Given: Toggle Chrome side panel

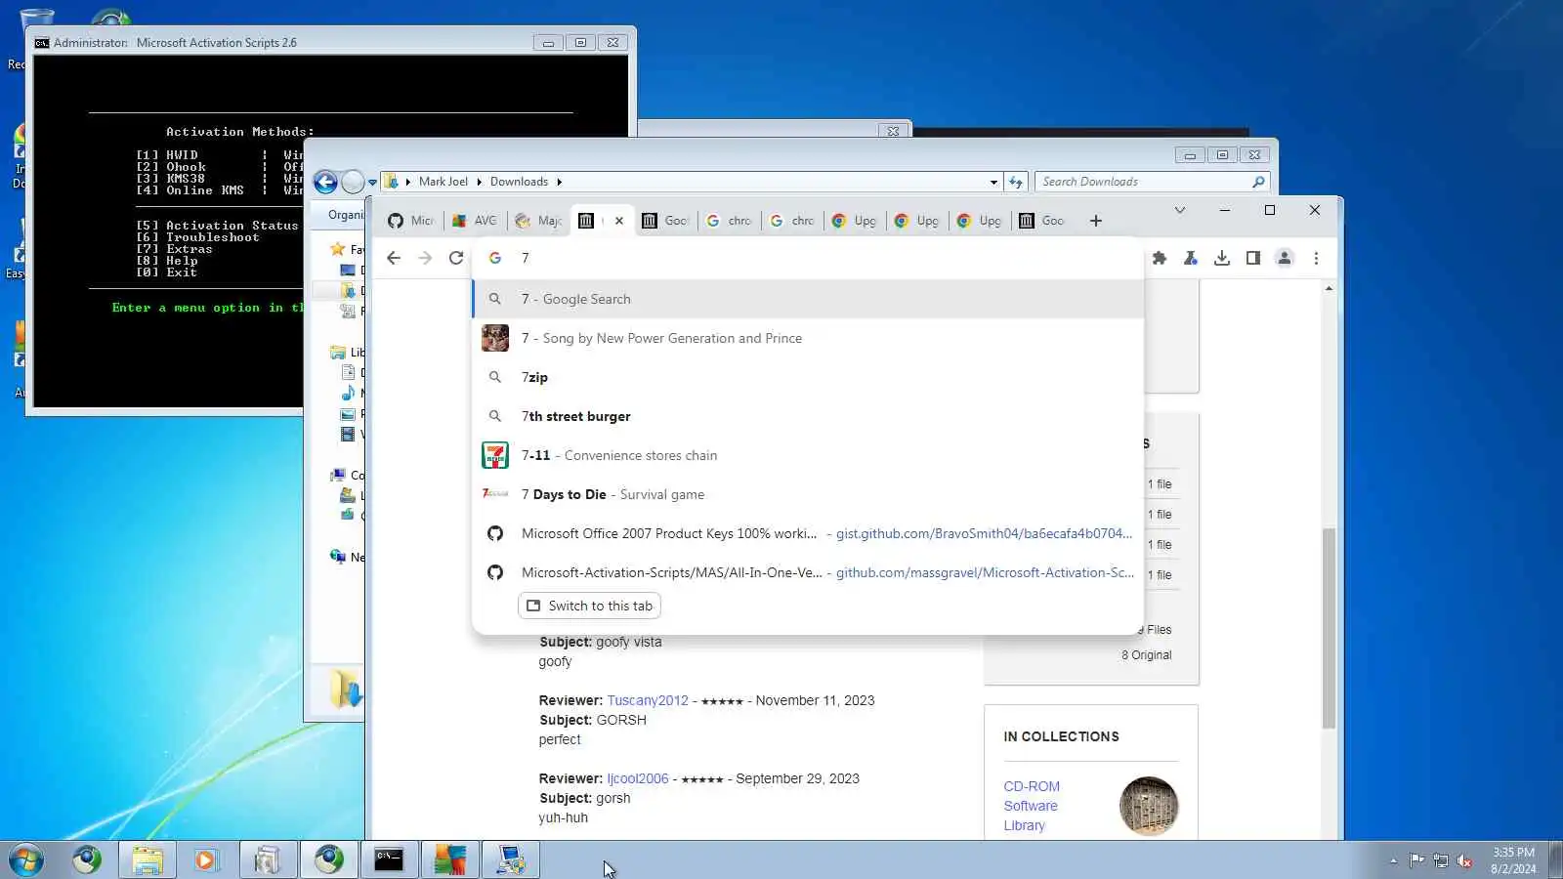Looking at the screenshot, I should pos(1253,258).
